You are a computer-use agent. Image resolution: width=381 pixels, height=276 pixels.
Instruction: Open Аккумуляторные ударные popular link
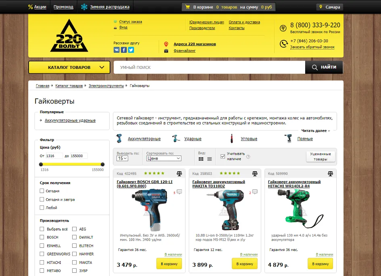click(x=70, y=120)
